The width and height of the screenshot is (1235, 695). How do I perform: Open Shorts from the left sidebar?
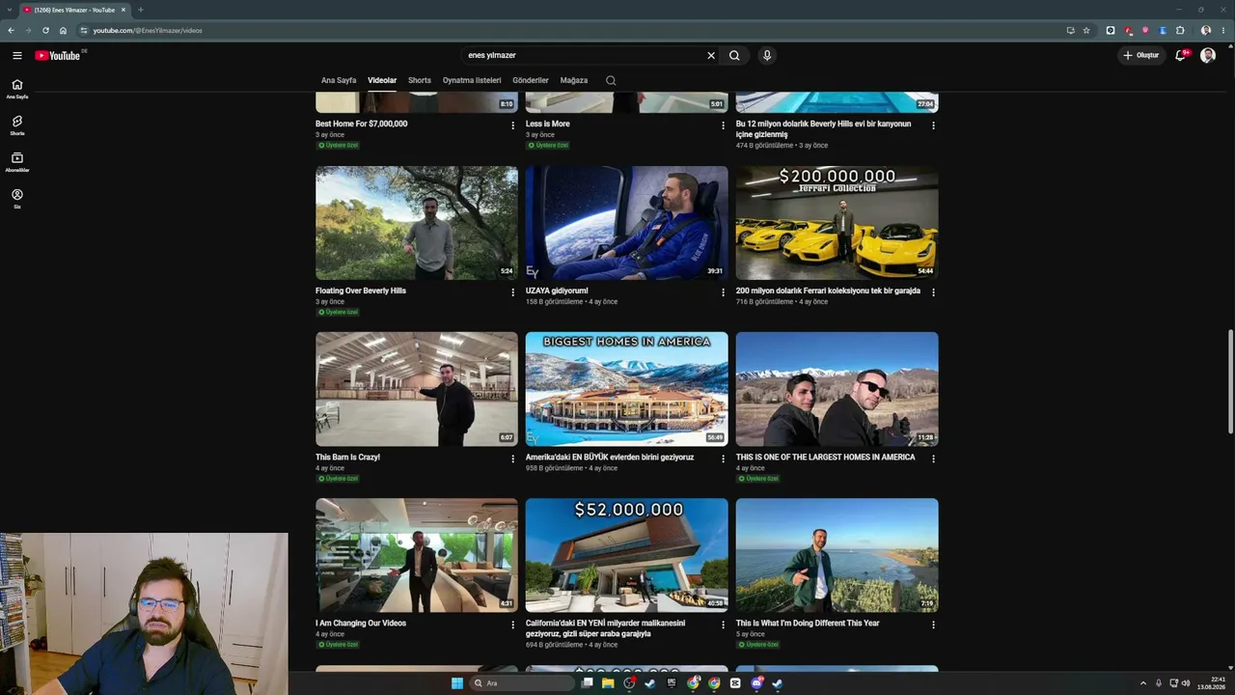tap(16, 125)
